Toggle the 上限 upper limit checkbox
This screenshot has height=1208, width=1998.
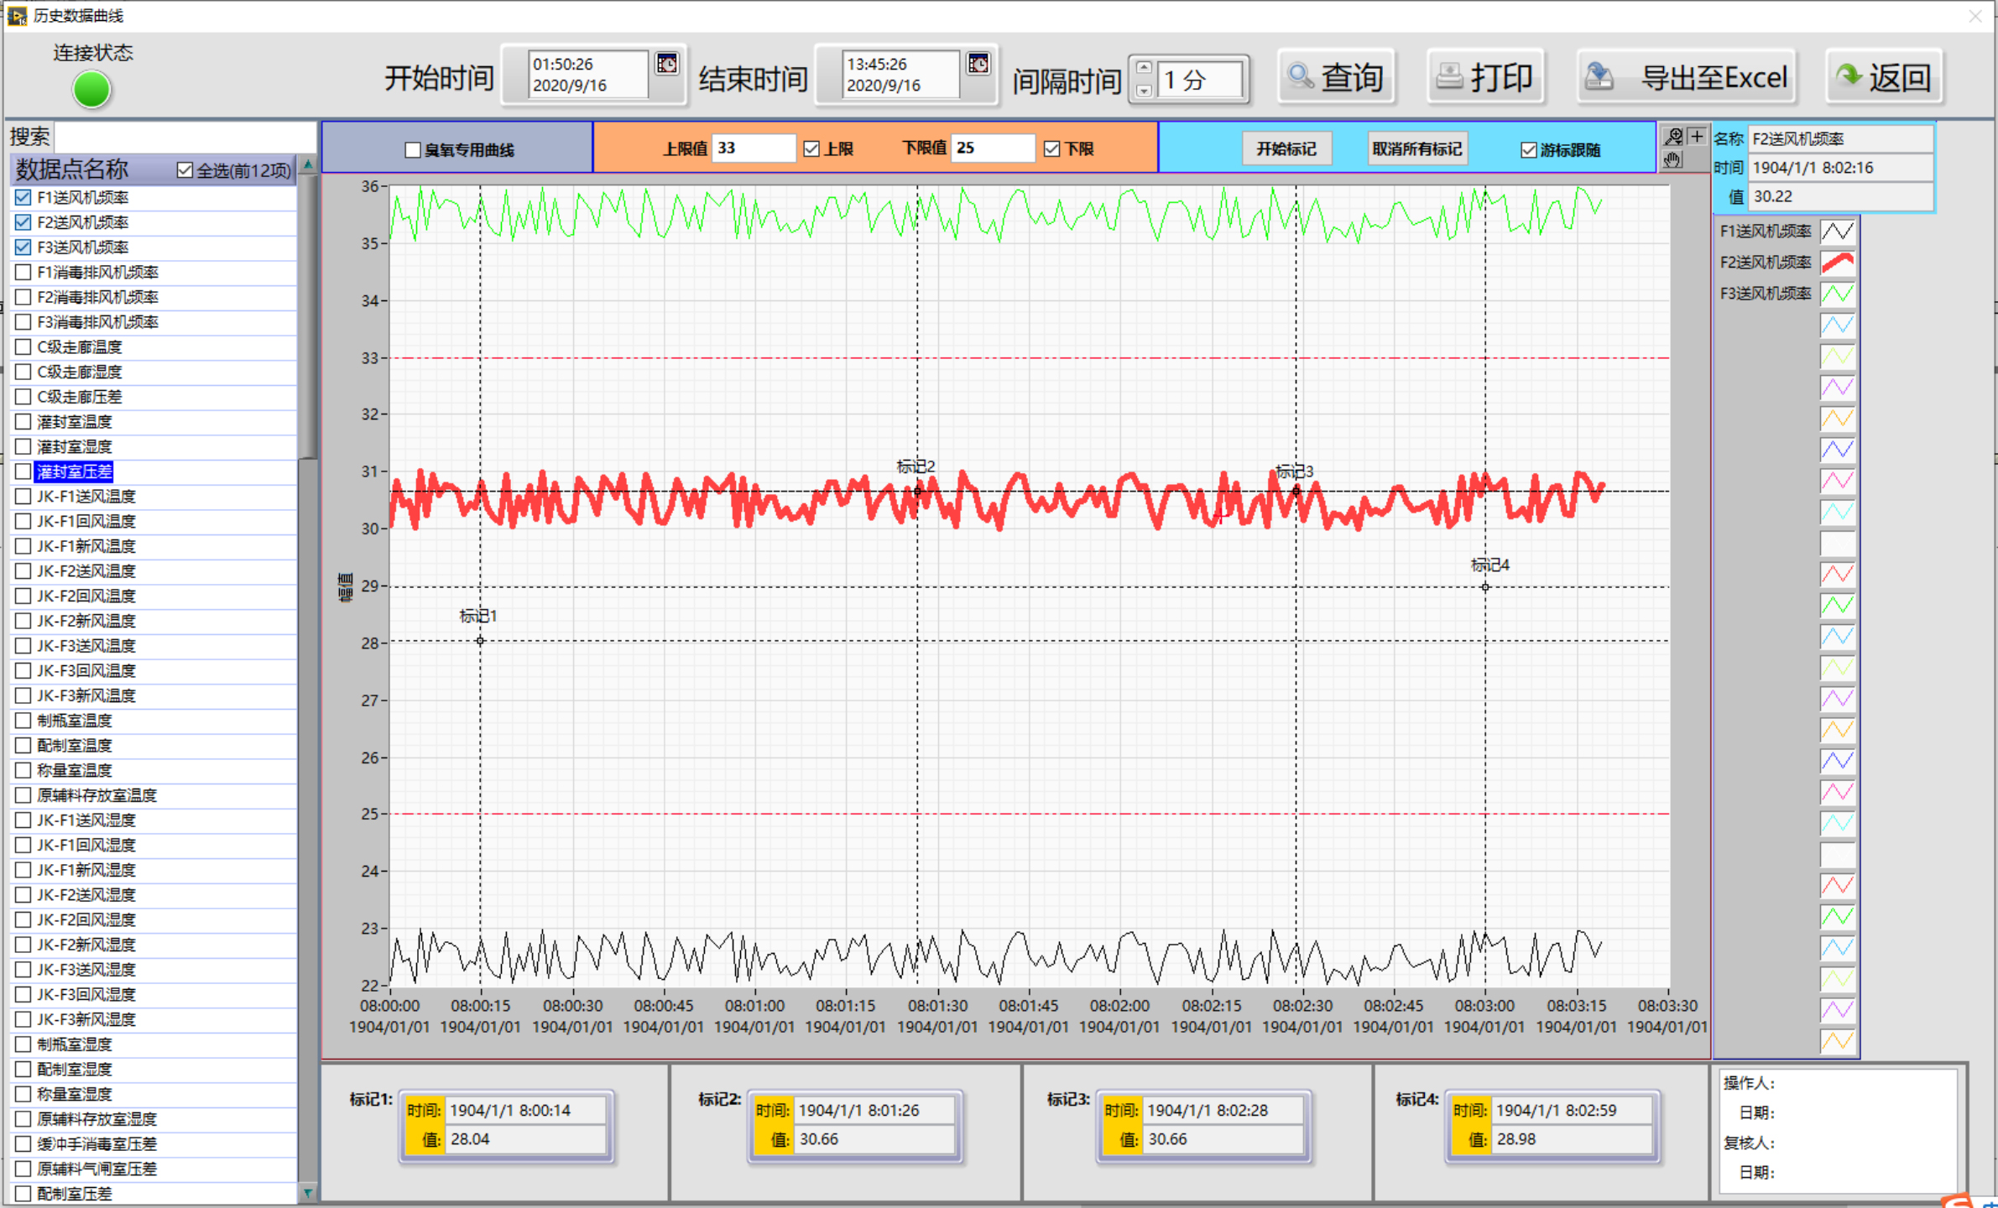click(811, 149)
